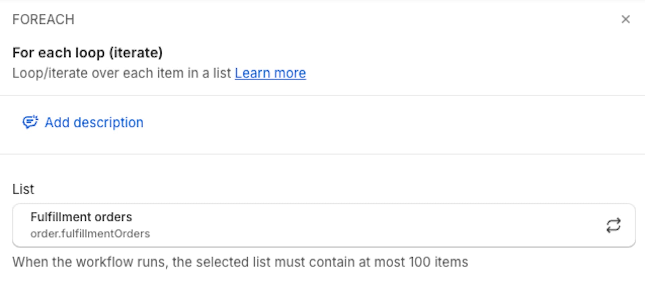Open the Learn more link

click(270, 73)
